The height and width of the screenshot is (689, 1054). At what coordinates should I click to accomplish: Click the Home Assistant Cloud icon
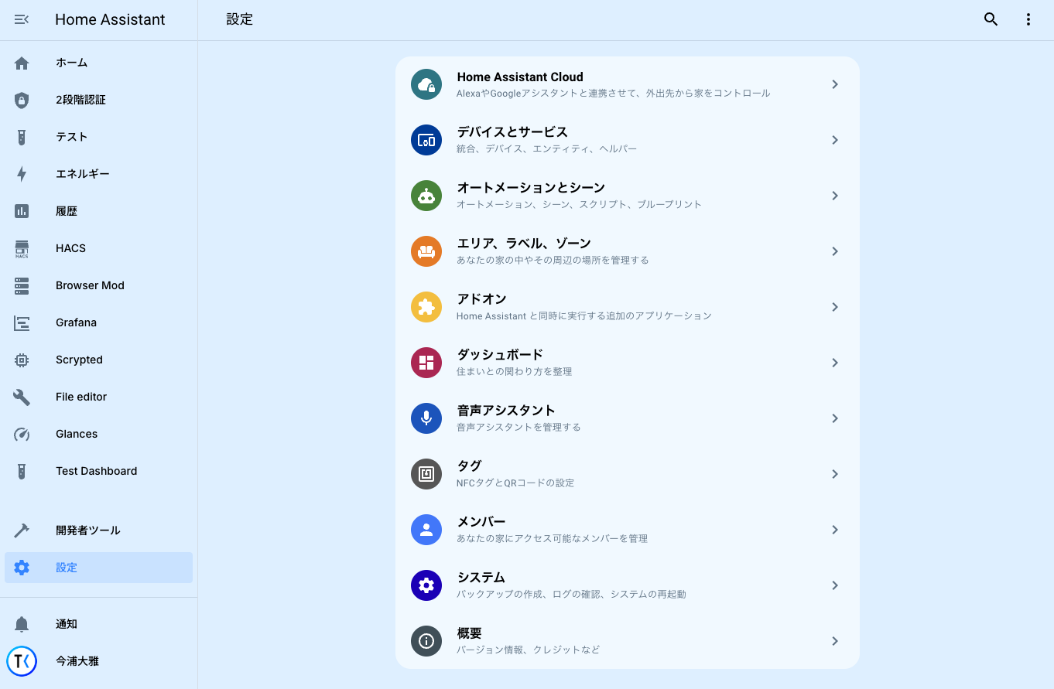point(426,84)
